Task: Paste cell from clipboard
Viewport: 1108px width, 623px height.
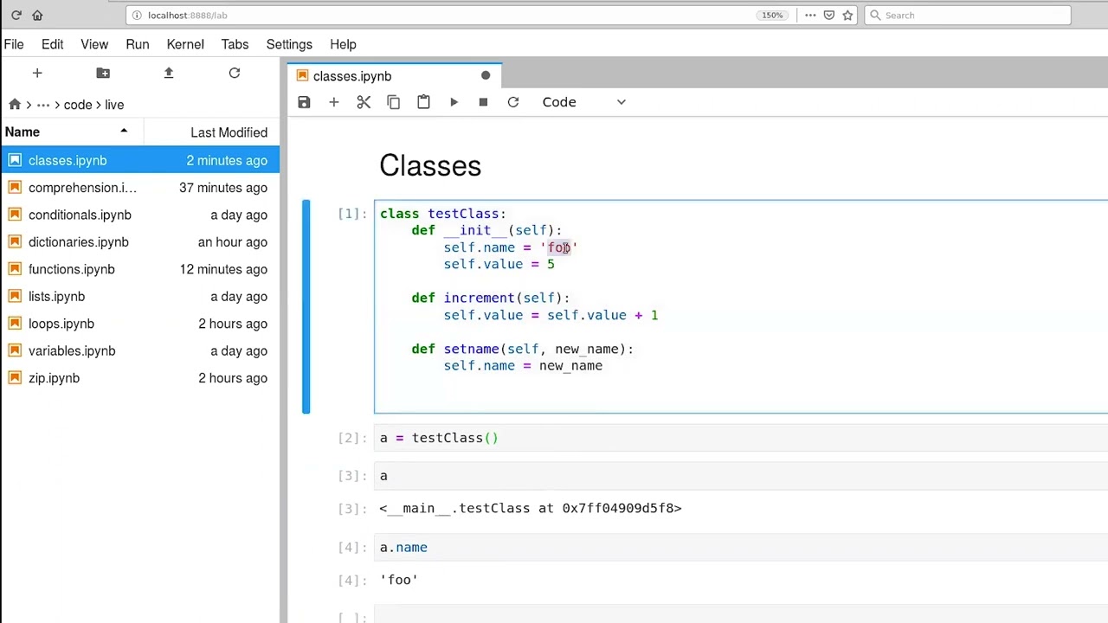Action: click(423, 102)
